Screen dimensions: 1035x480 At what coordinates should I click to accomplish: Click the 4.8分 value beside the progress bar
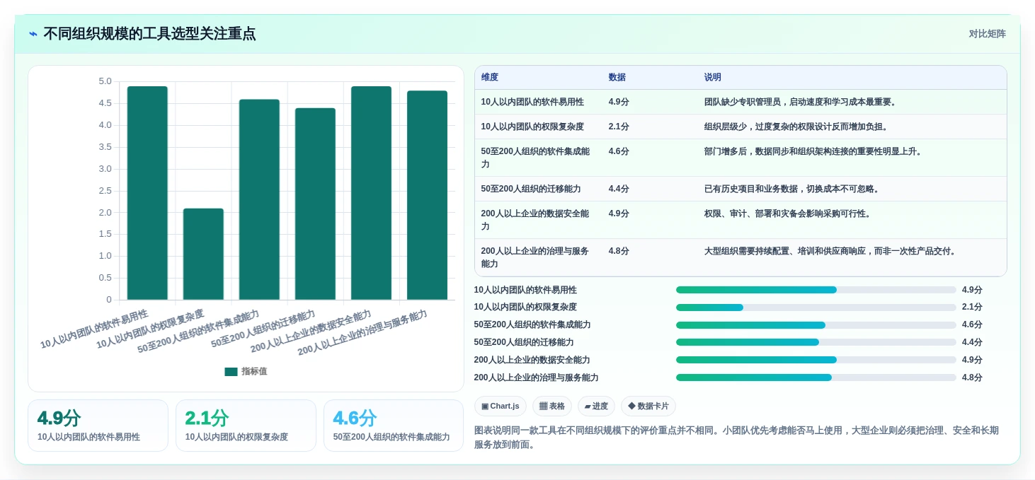coord(972,377)
